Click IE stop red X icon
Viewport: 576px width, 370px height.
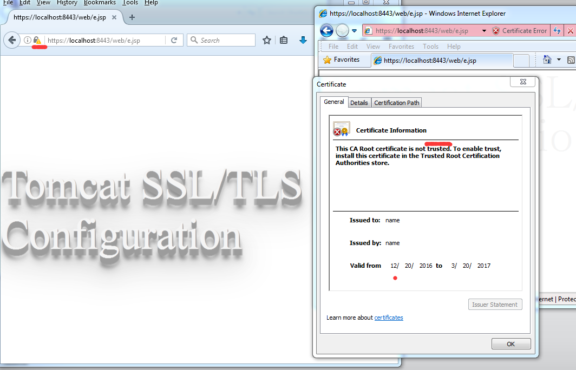click(571, 31)
